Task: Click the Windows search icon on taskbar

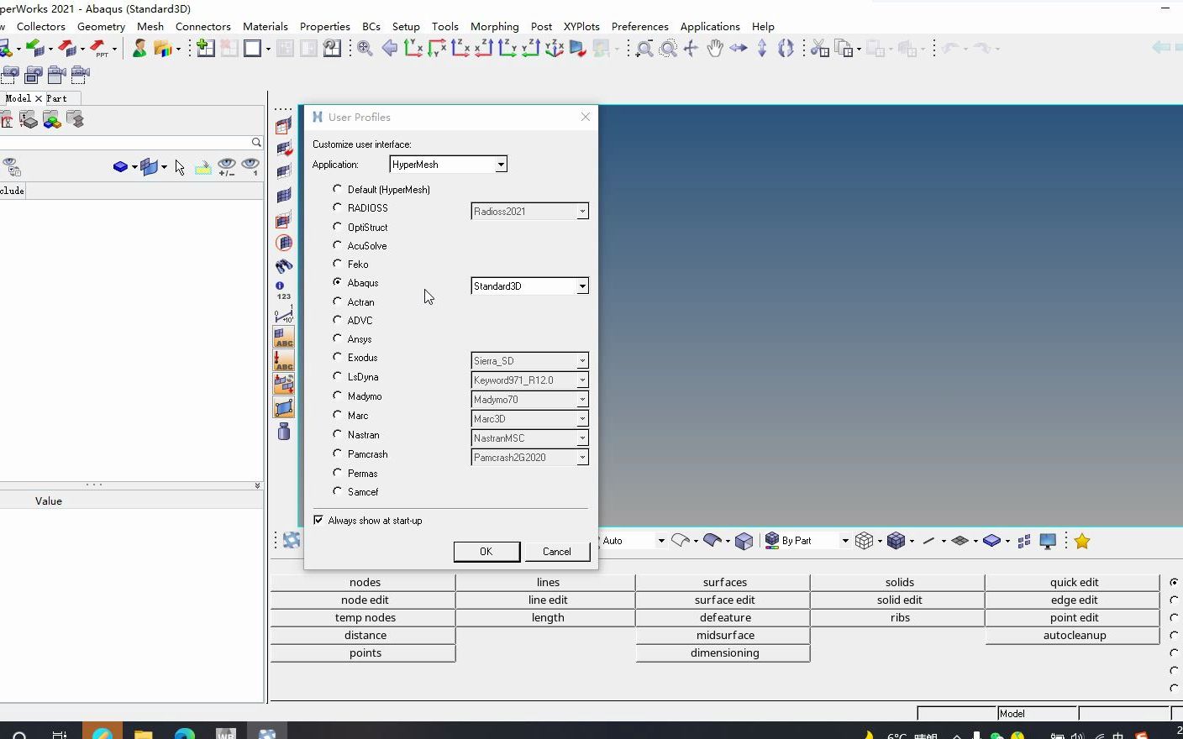Action: click(19, 735)
